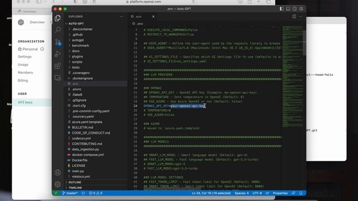
Task: Expand the plugins folder
Action: click(x=77, y=56)
